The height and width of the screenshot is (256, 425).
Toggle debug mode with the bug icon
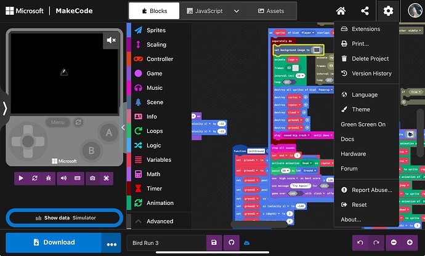(49, 178)
